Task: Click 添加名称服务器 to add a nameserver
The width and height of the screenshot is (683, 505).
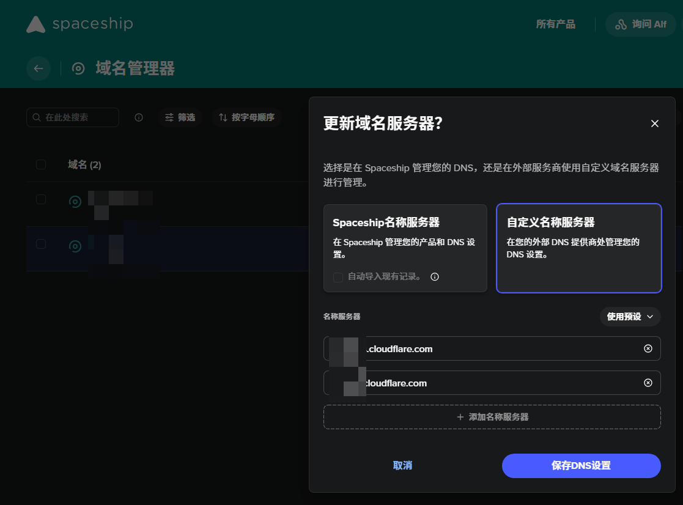Action: tap(492, 417)
